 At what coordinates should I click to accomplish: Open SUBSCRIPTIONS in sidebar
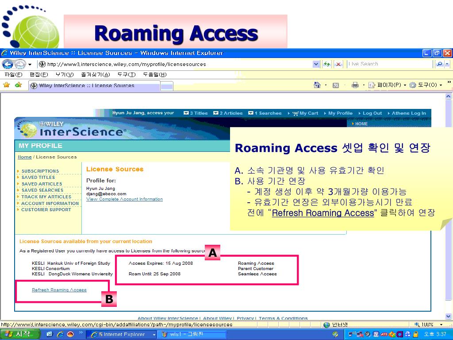coord(40,171)
